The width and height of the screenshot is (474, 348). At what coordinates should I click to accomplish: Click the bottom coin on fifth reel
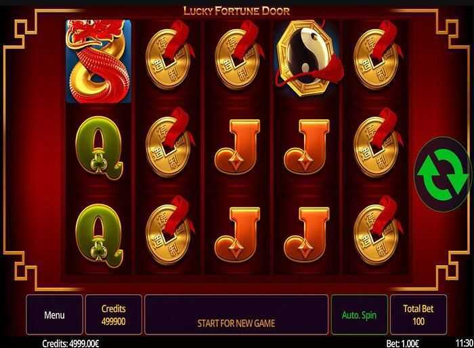point(377,231)
